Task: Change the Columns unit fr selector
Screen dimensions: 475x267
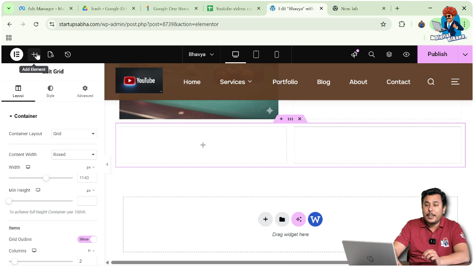Action: click(91, 251)
